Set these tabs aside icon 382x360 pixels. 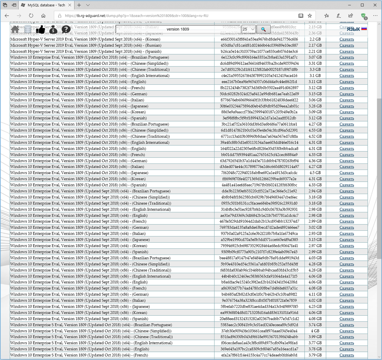14,5
